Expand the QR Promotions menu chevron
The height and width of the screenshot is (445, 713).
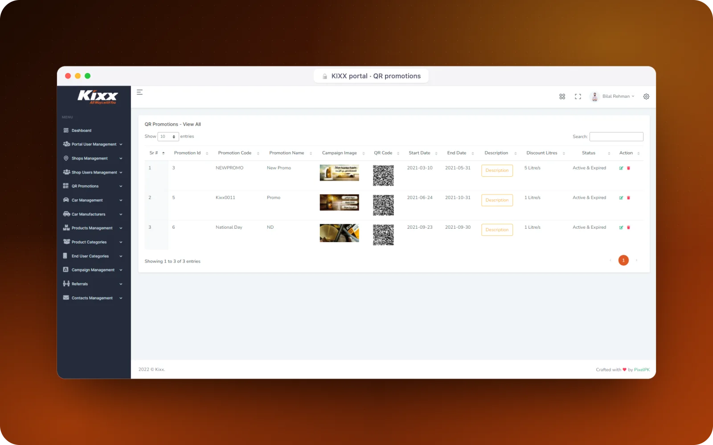[x=121, y=186]
